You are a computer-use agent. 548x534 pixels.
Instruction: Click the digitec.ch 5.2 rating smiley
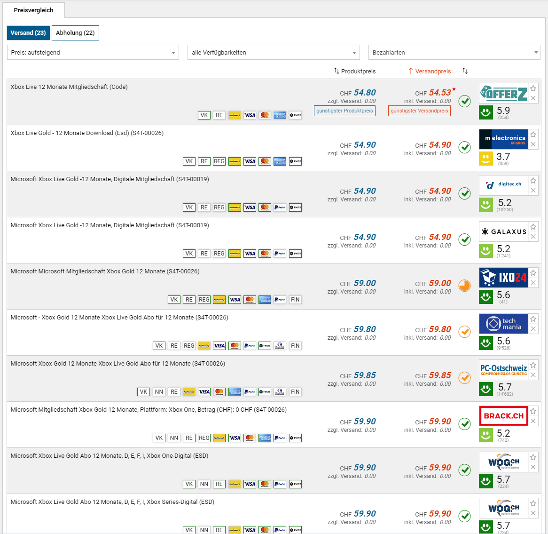[x=486, y=205]
